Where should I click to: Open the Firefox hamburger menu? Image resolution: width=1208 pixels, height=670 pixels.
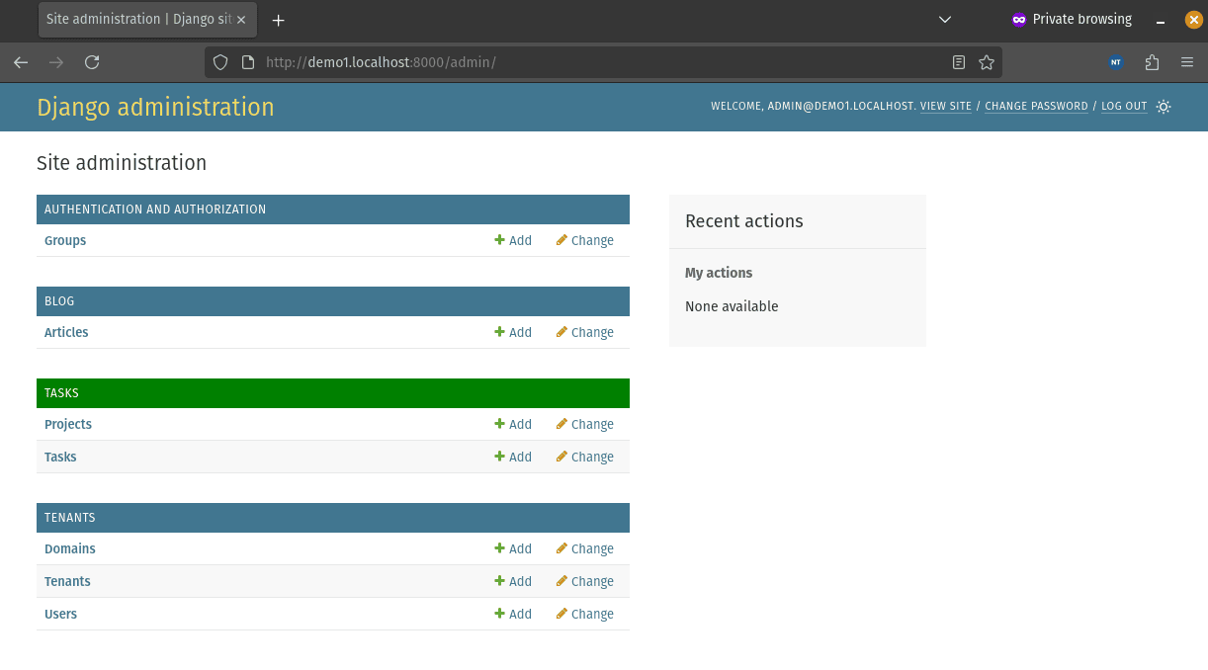click(x=1187, y=62)
